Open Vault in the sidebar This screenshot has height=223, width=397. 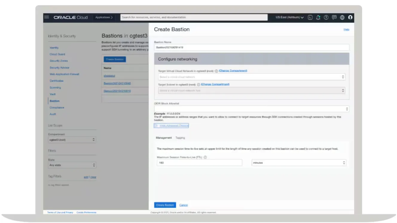(x=53, y=94)
